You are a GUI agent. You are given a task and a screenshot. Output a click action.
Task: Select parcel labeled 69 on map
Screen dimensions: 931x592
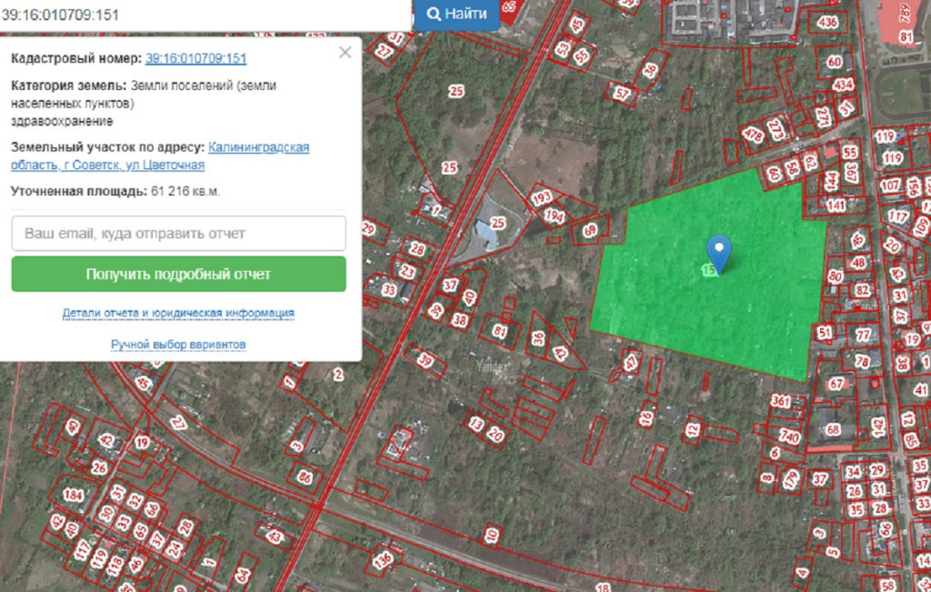[589, 230]
